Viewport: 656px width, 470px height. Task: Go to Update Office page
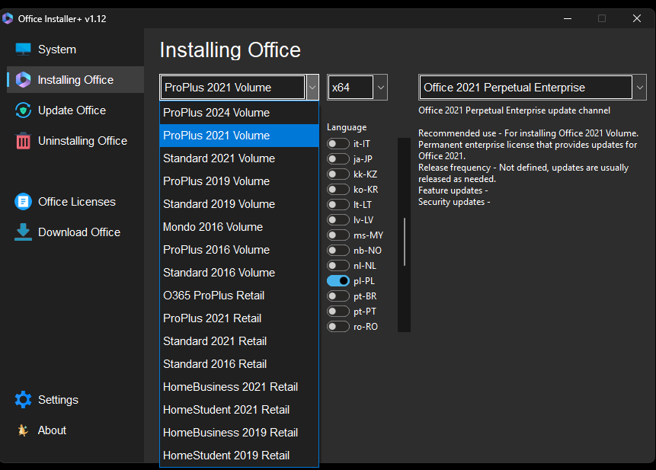tap(72, 110)
